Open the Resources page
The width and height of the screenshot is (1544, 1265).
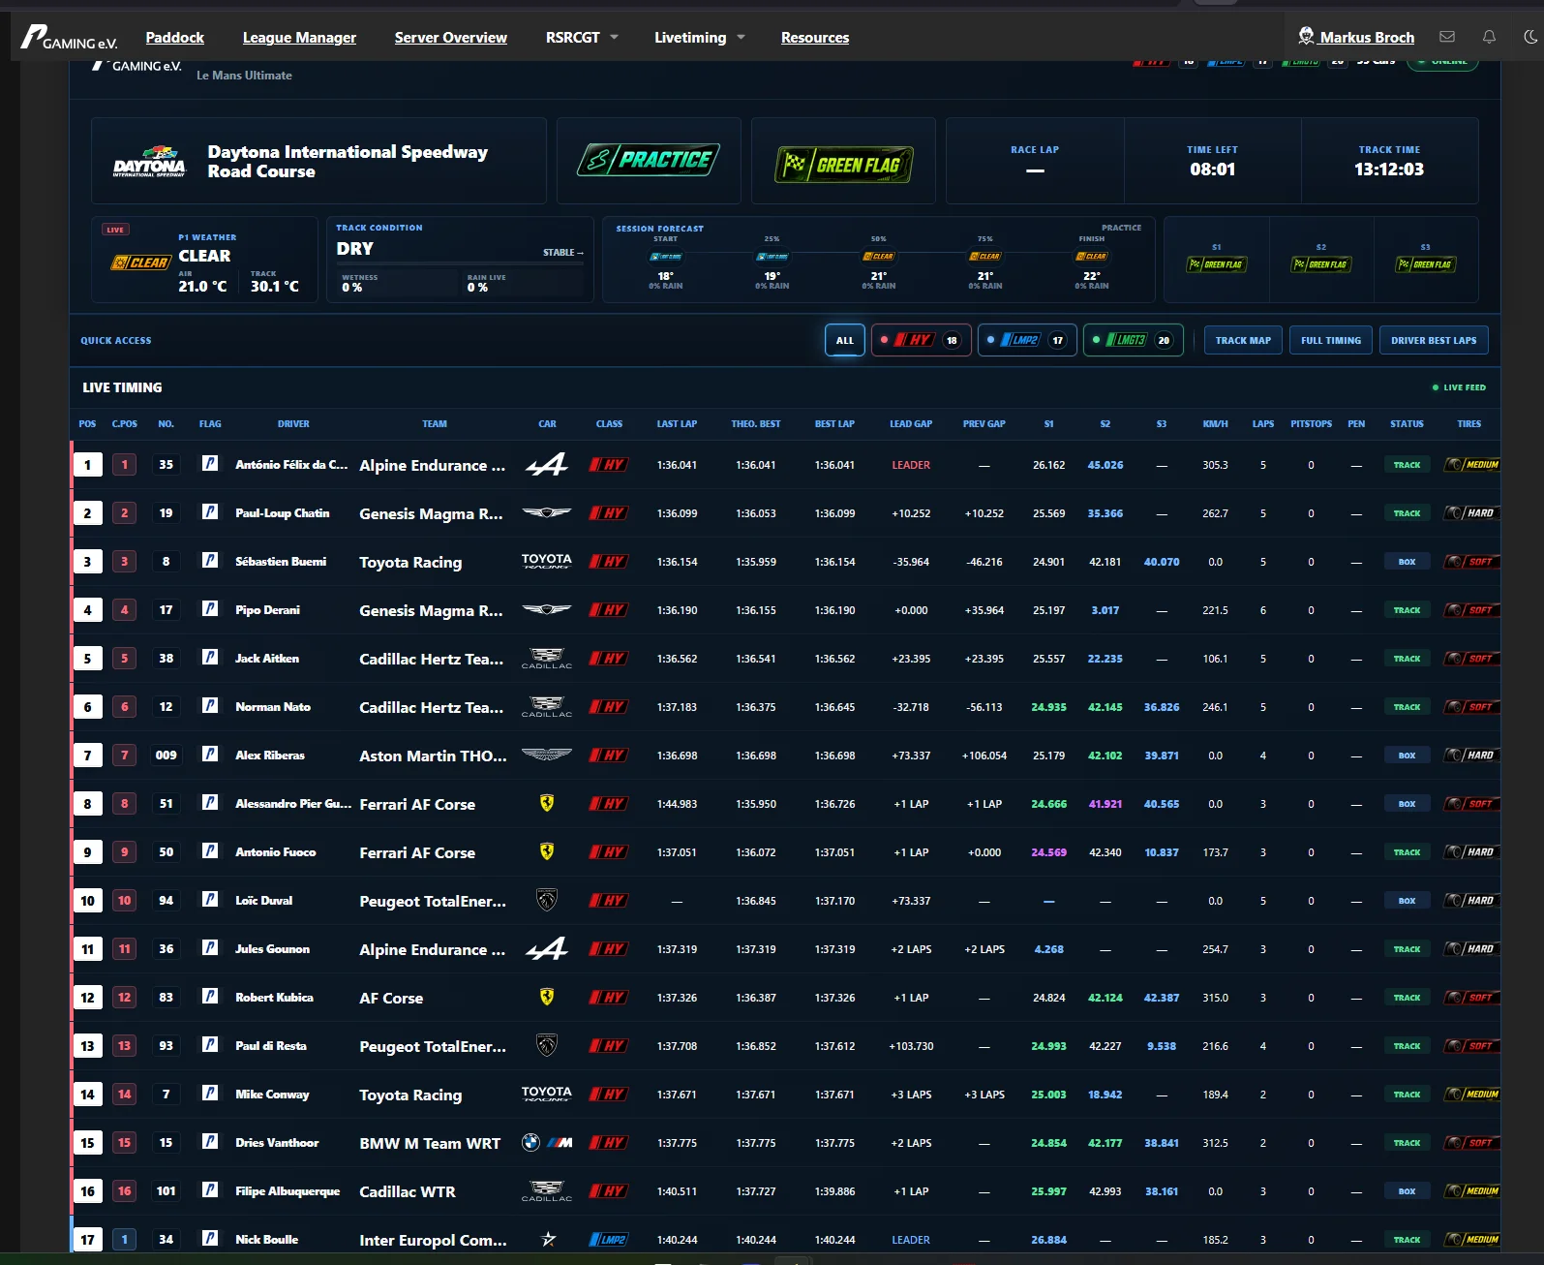[815, 38]
